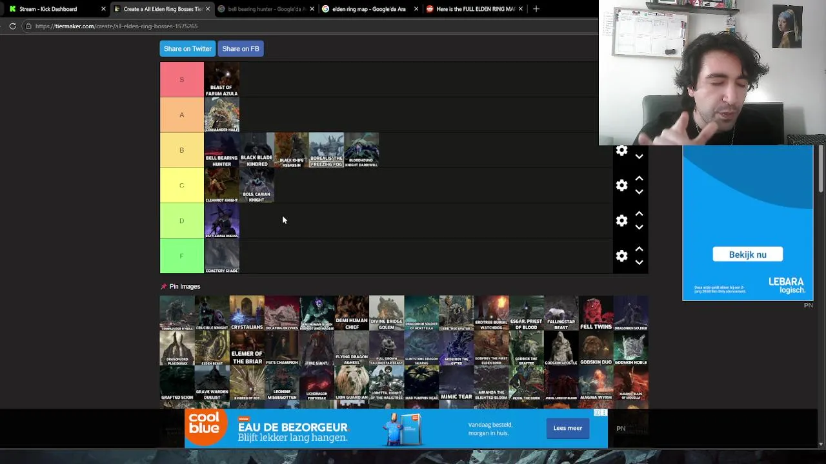826x464 pixels.
Task: Select Divine Bridge Golem boss image
Action: point(387,313)
